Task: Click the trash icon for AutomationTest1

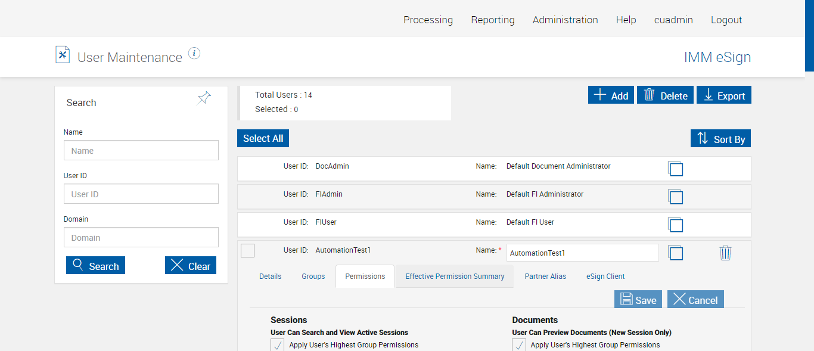Action: [x=725, y=253]
